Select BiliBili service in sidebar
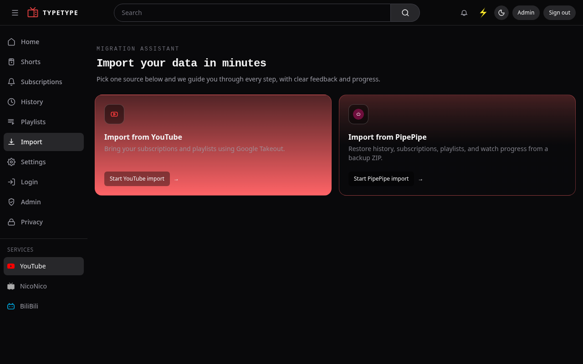The height and width of the screenshot is (364, 583). tap(44, 306)
